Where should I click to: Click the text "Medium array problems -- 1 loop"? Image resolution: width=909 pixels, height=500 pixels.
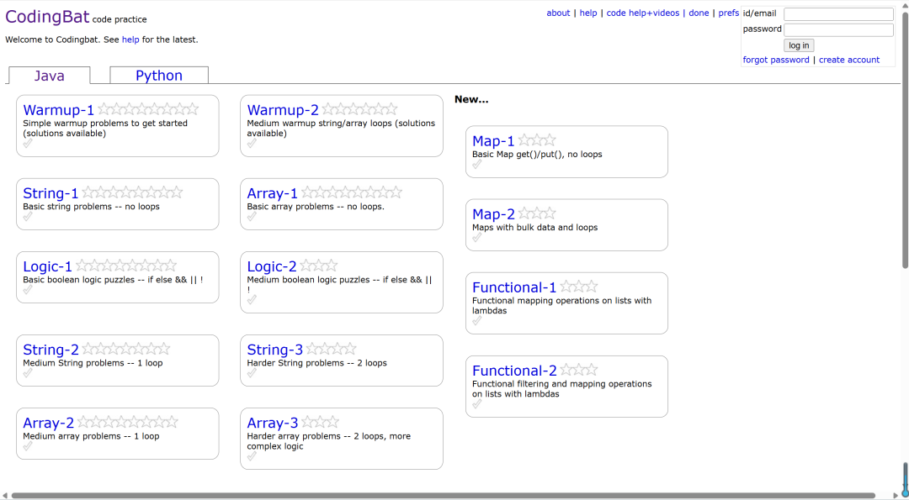click(91, 436)
